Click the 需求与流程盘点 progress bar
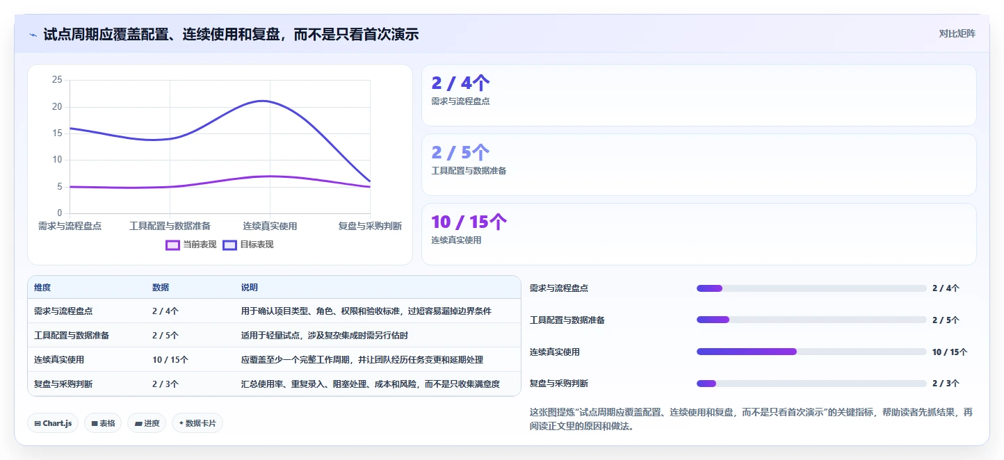Screen dimensions: 1004x460 (x=811, y=288)
